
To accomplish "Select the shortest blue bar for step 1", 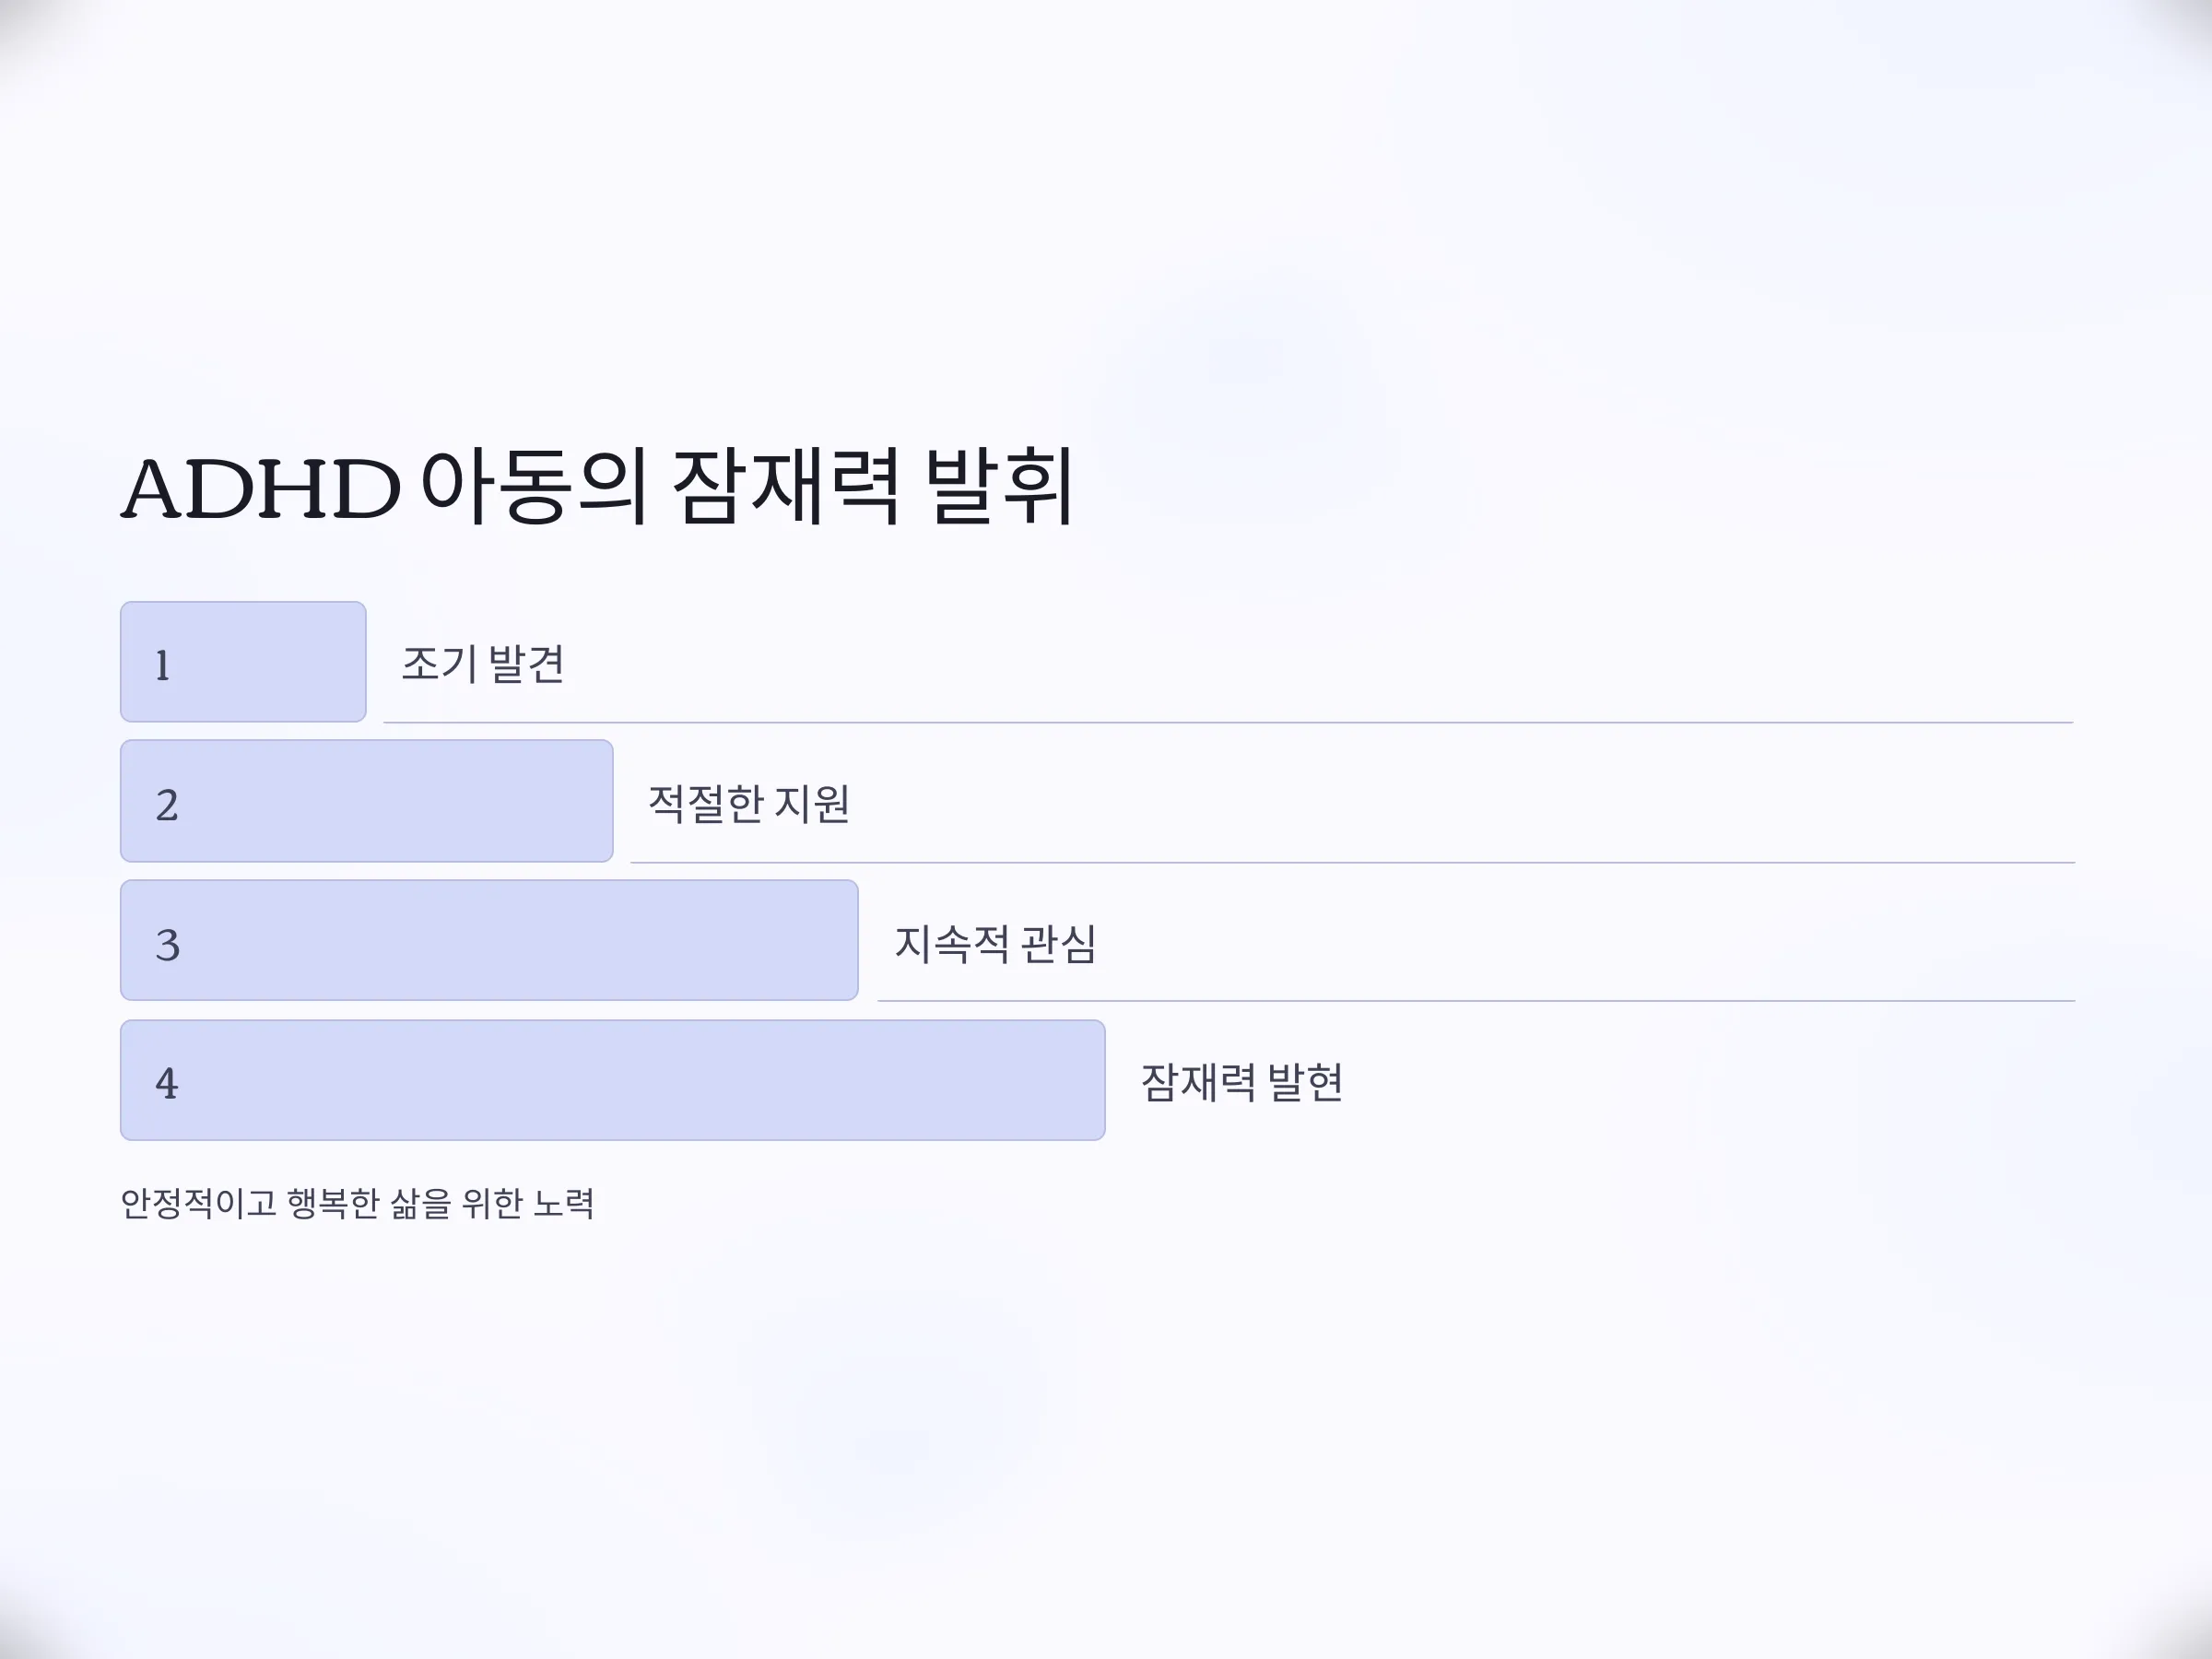I will coord(243,662).
